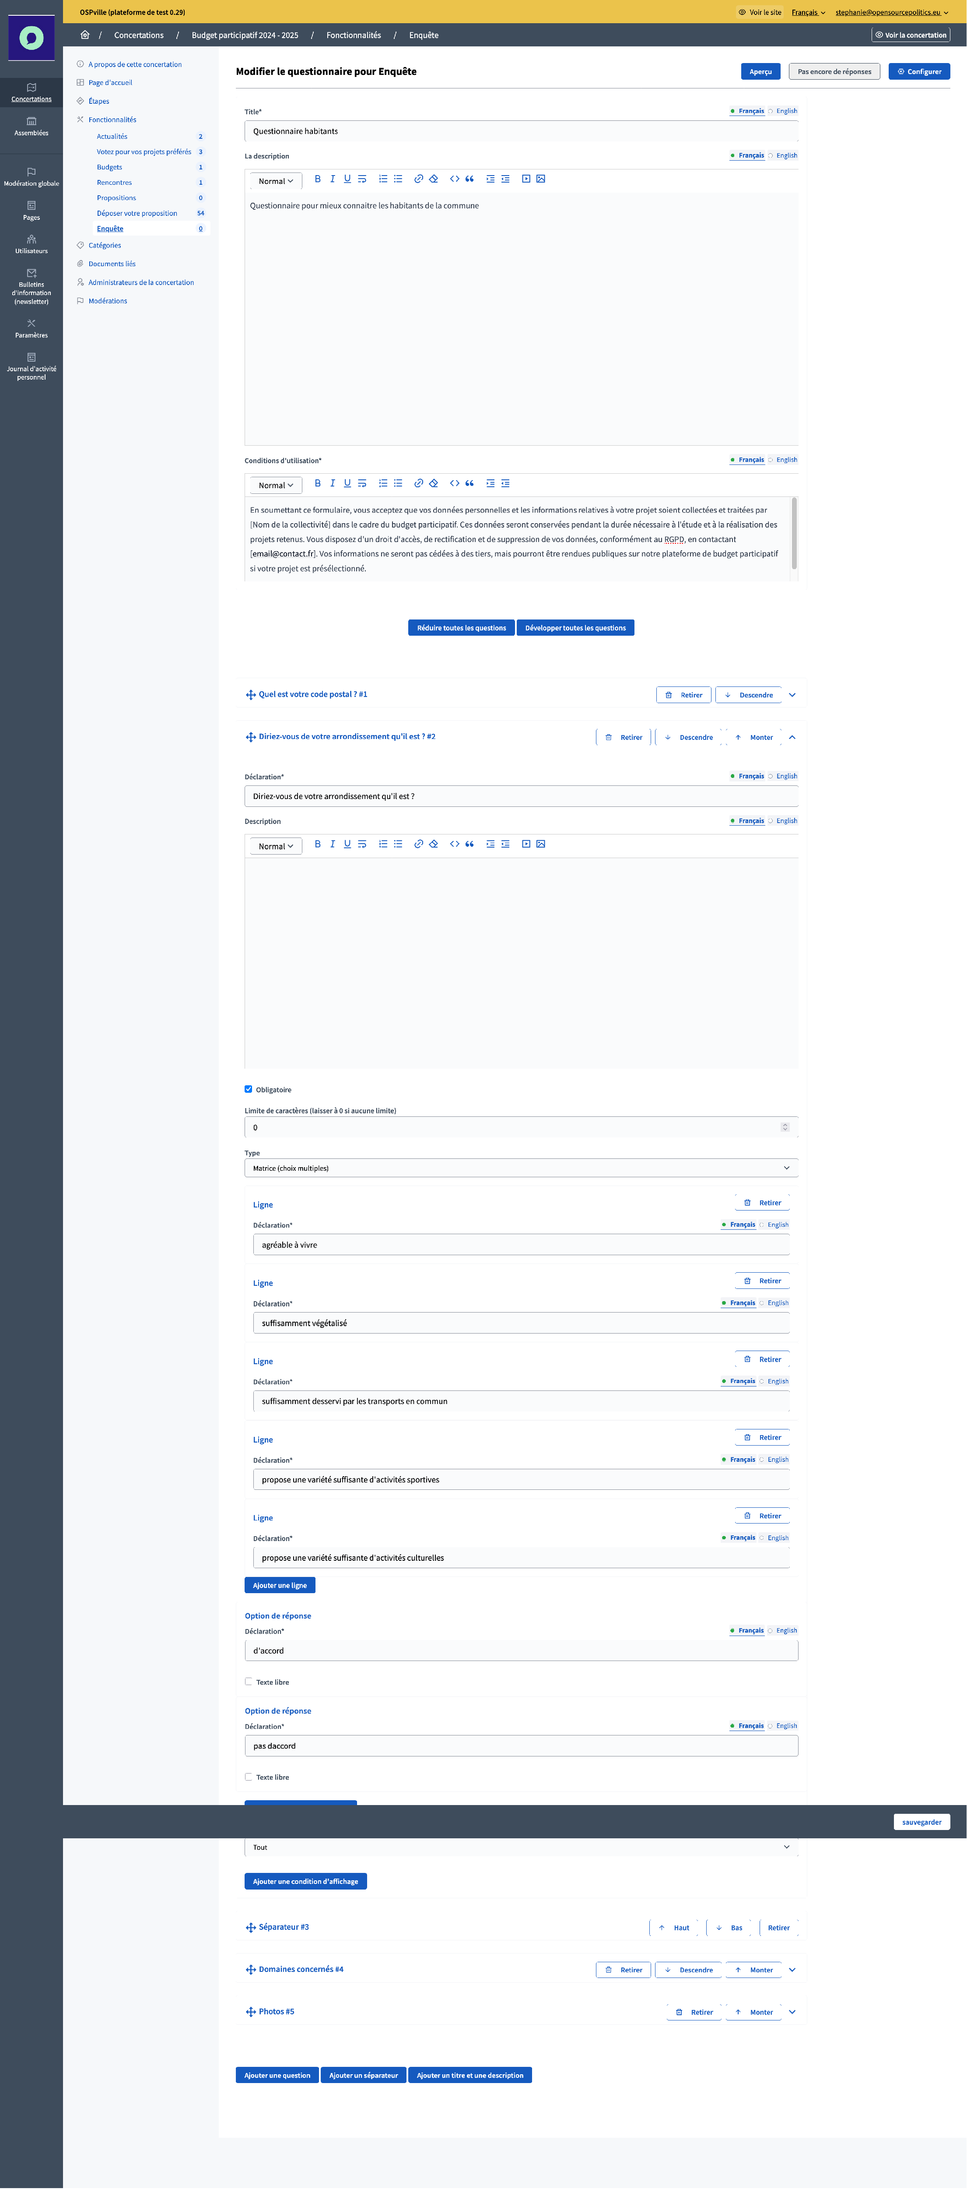Click the home icon in breadcrumb

click(x=85, y=35)
